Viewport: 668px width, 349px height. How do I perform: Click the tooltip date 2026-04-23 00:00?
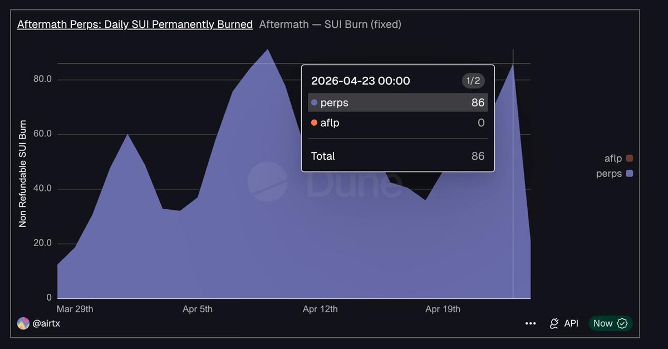tap(361, 81)
